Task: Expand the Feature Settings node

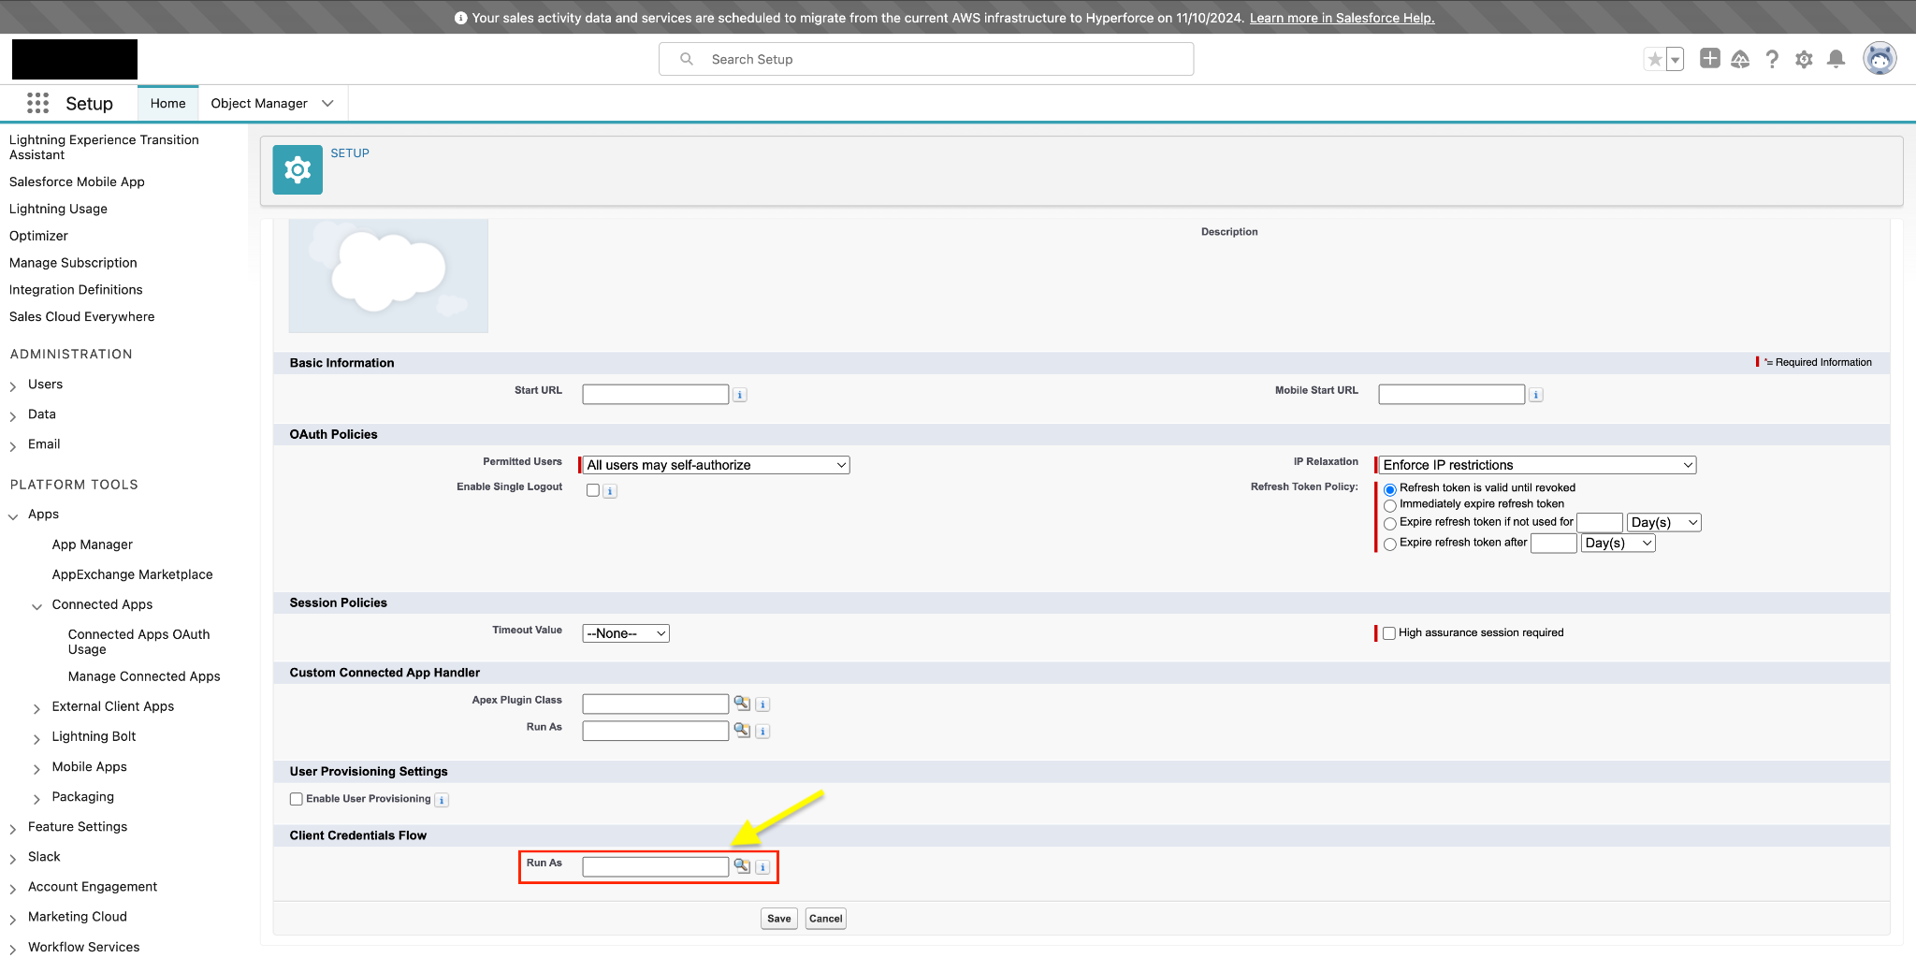Action: click(13, 828)
